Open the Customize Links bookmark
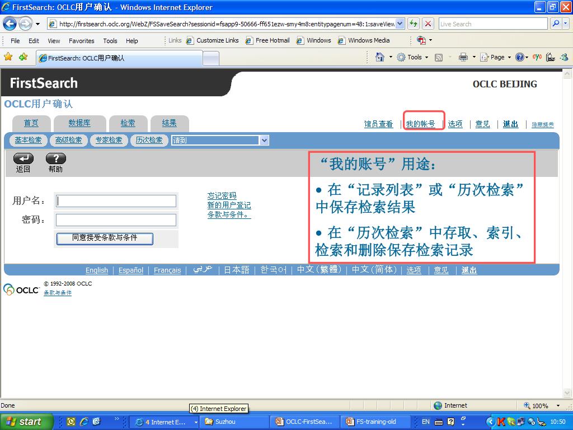Image resolution: width=573 pixels, height=430 pixels. [212, 40]
